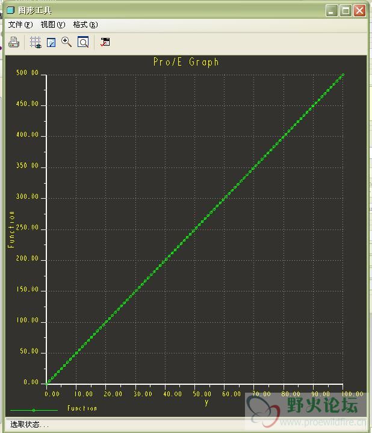Click the y axis label below graph
372x433 pixels.
tap(206, 403)
